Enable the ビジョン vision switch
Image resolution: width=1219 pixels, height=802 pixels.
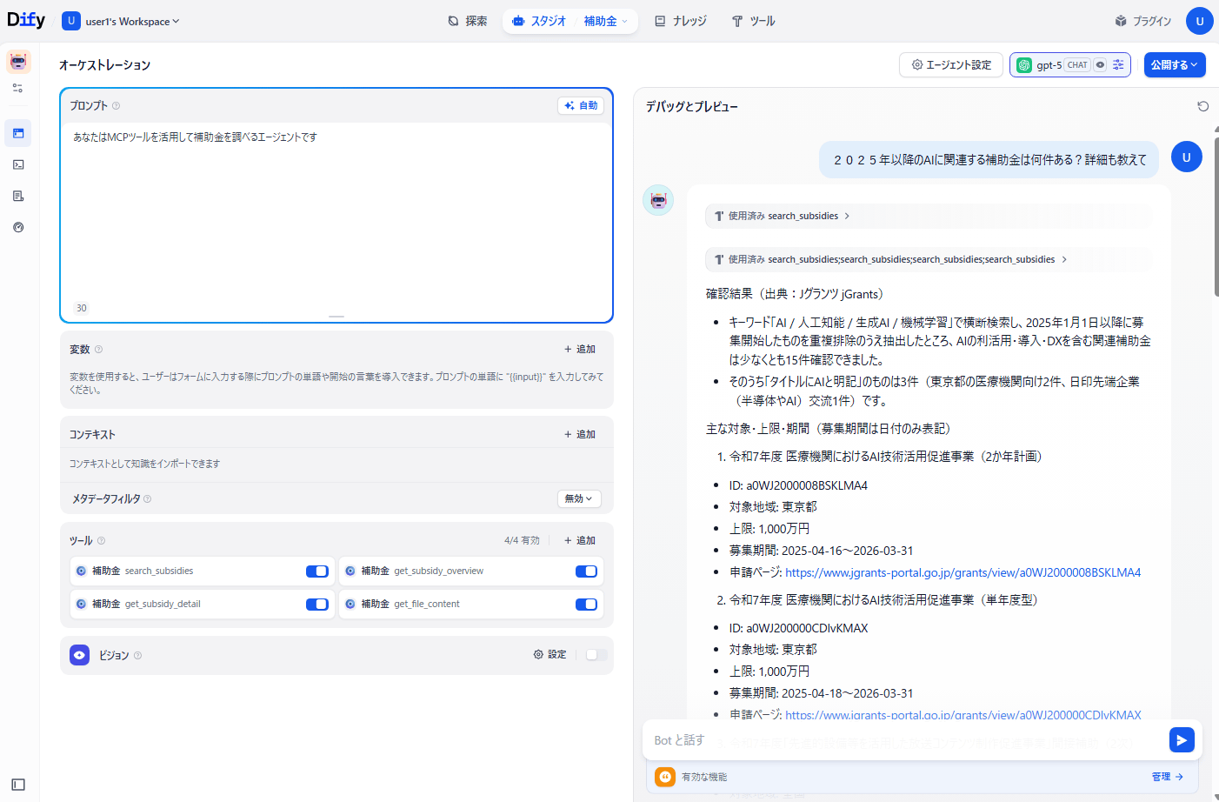[596, 655]
